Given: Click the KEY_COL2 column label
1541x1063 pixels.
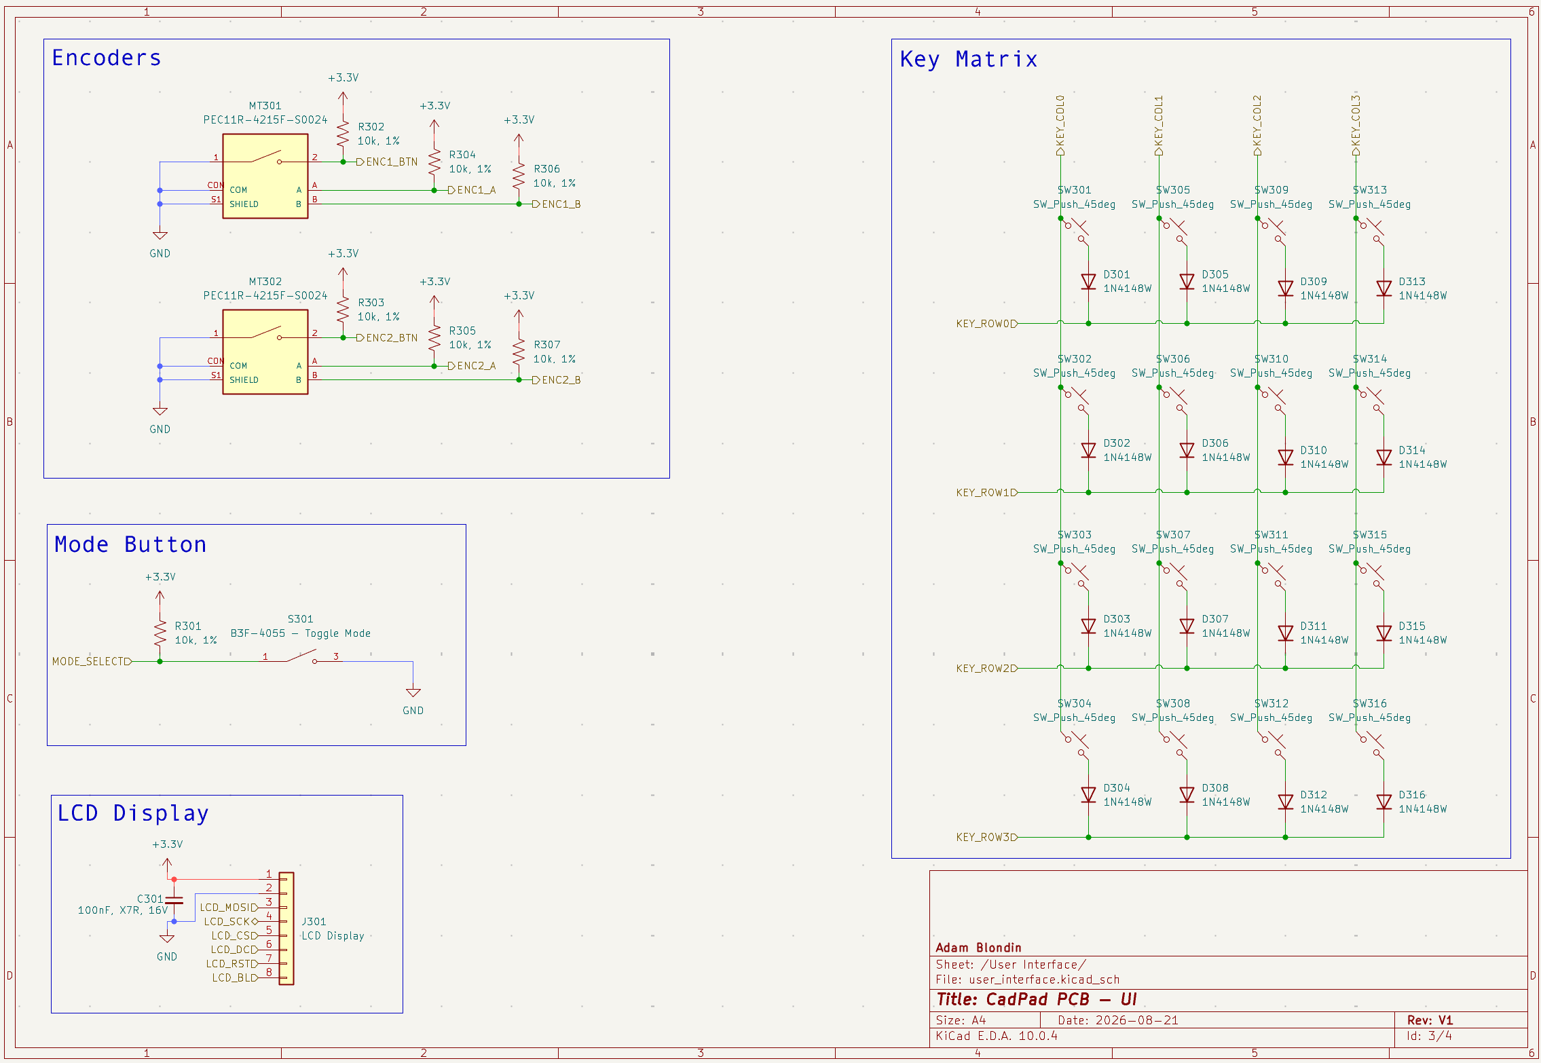Looking at the screenshot, I should click(1257, 125).
